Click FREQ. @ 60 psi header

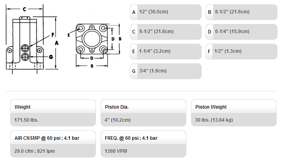click(131, 138)
